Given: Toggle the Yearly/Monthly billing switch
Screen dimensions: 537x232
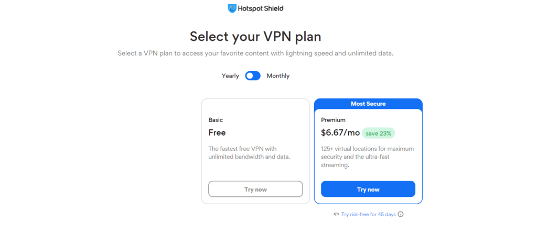Looking at the screenshot, I should (x=253, y=76).
